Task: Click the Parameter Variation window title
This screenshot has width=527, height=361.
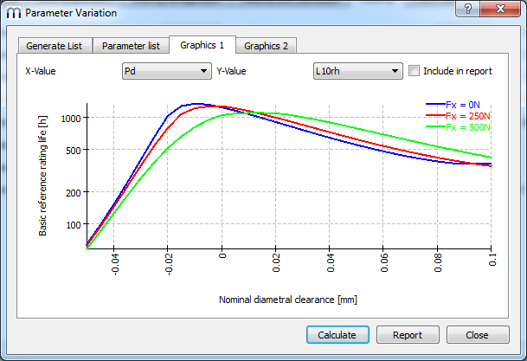Action: 71,13
